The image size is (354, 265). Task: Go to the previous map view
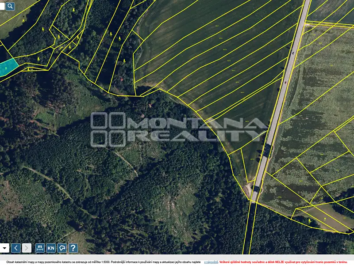coord(16,248)
